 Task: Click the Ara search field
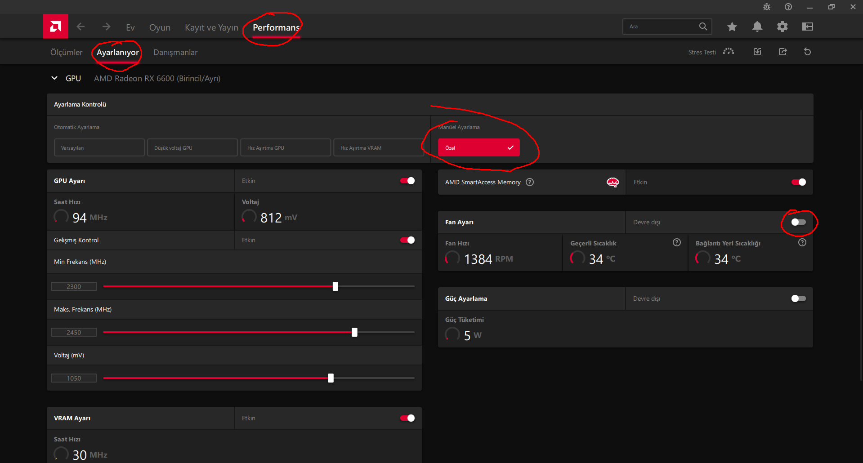coord(667,27)
